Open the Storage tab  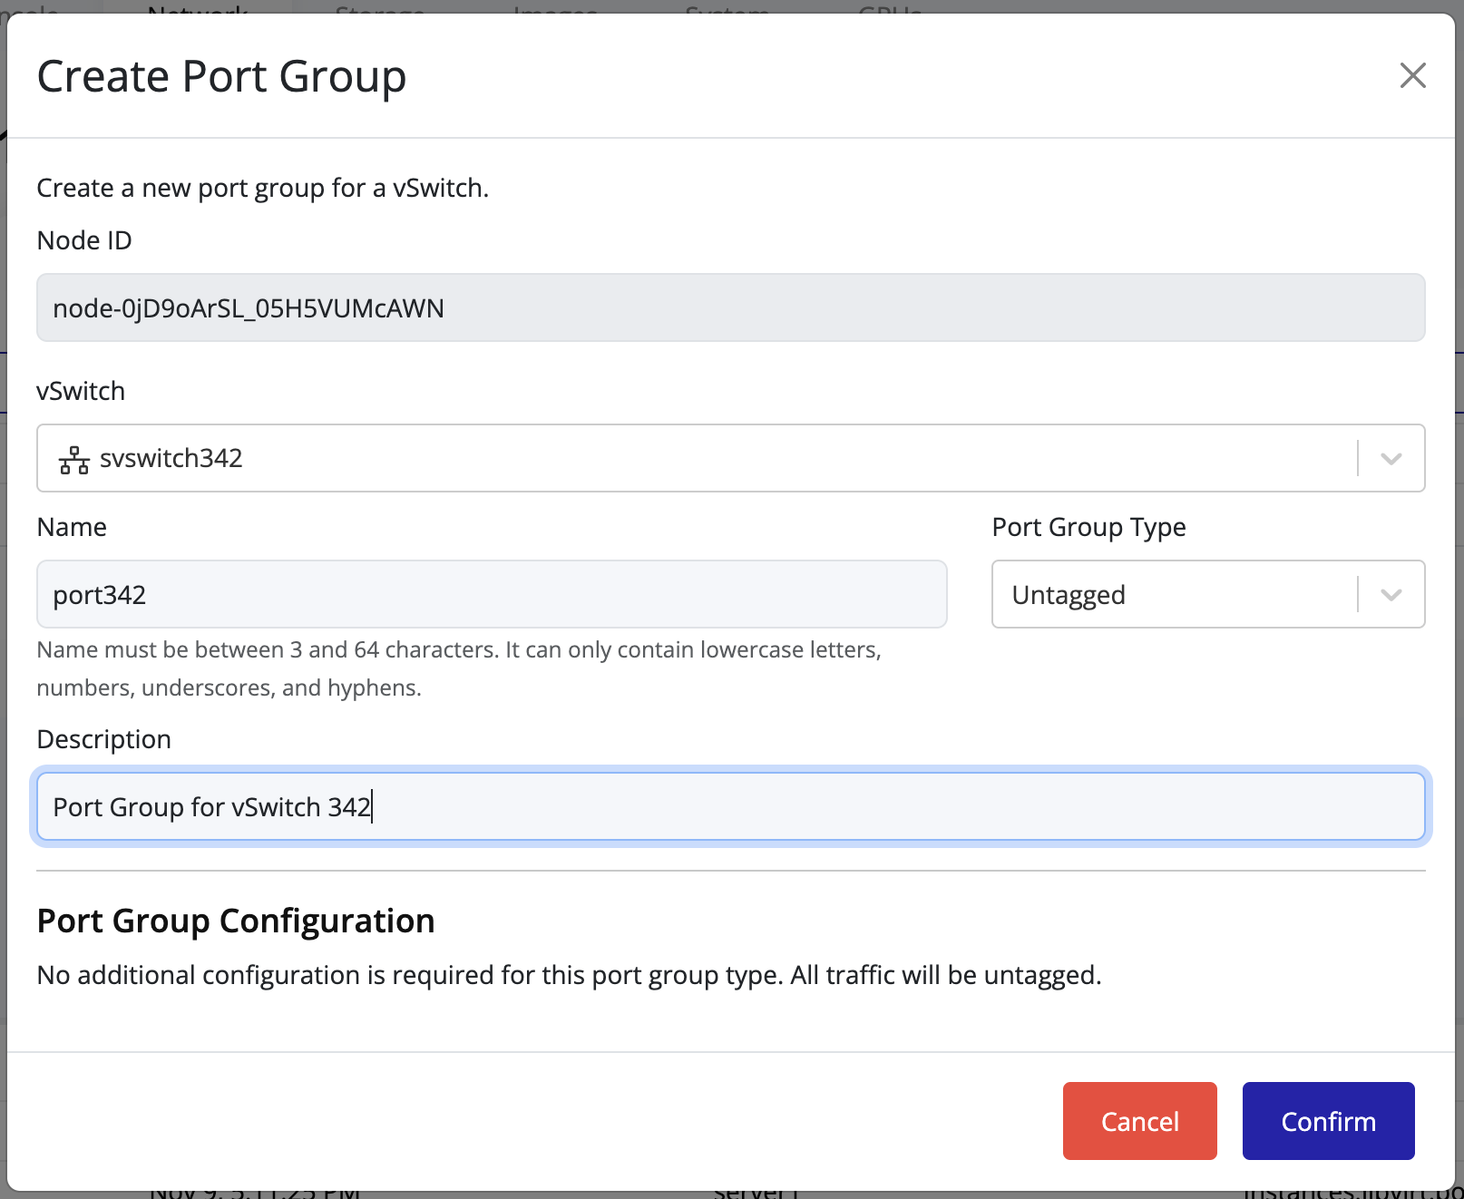378,11
